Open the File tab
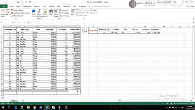This screenshot has height=110, width=195. coord(4,6)
